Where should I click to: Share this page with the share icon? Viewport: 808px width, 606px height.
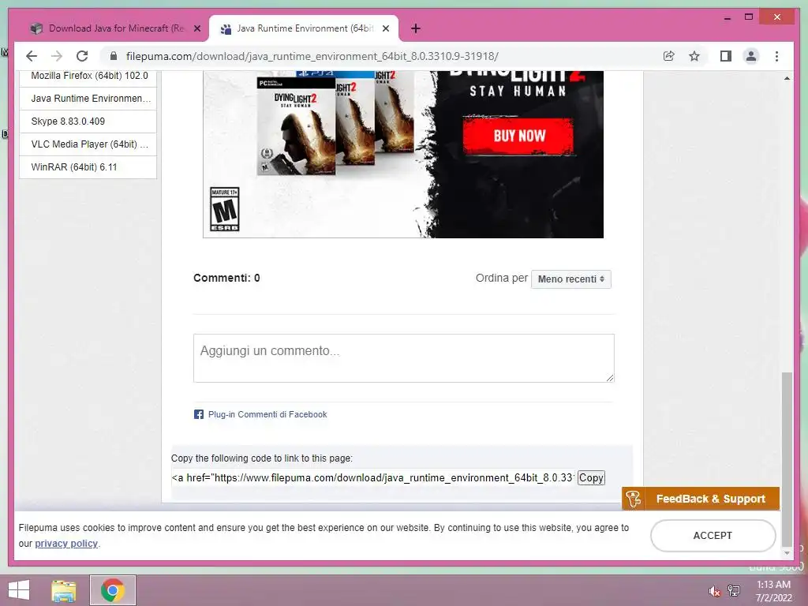tap(669, 56)
